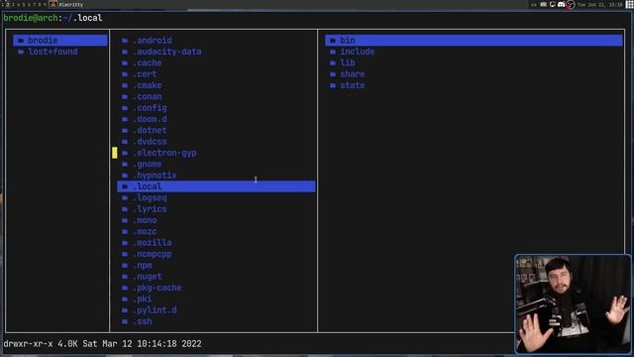
Task: Click the date and time clock
Action: pyautogui.click(x=599, y=4)
